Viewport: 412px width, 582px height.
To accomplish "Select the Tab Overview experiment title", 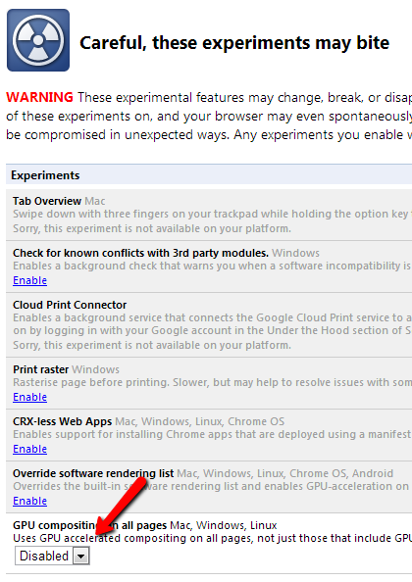I will point(47,201).
